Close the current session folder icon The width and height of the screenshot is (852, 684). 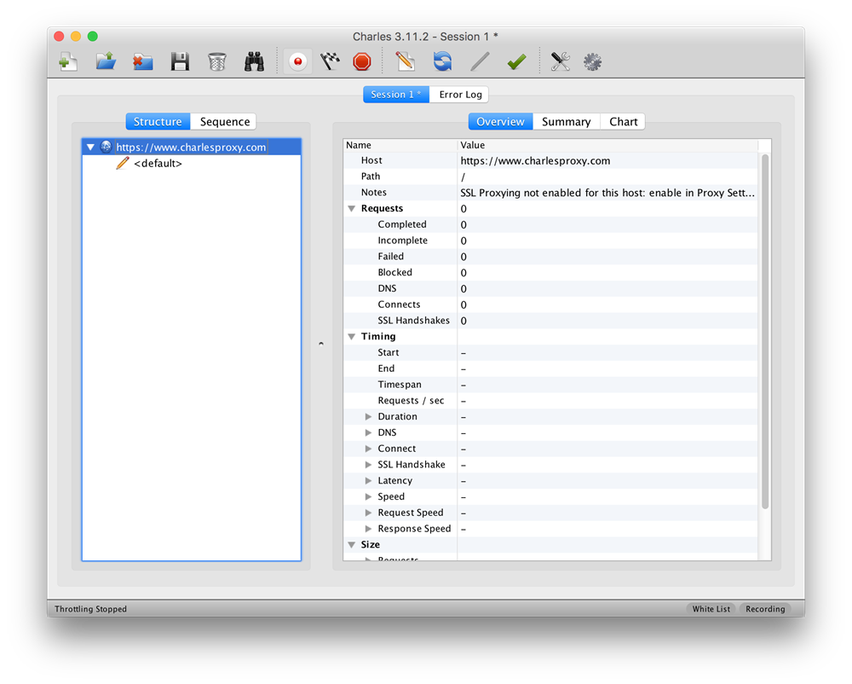click(143, 61)
